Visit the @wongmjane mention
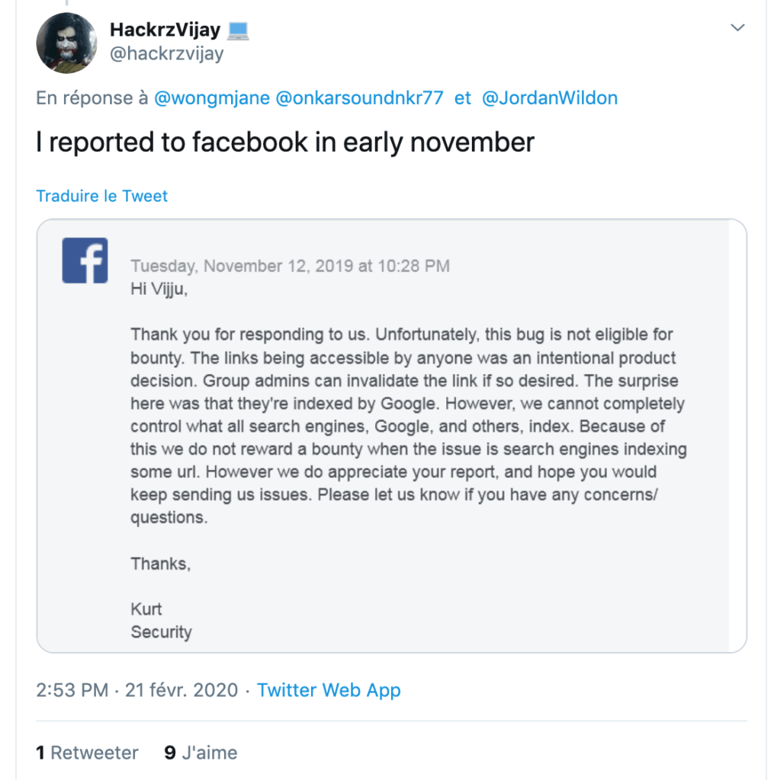Image resolution: width=774 pixels, height=780 pixels. [x=212, y=98]
